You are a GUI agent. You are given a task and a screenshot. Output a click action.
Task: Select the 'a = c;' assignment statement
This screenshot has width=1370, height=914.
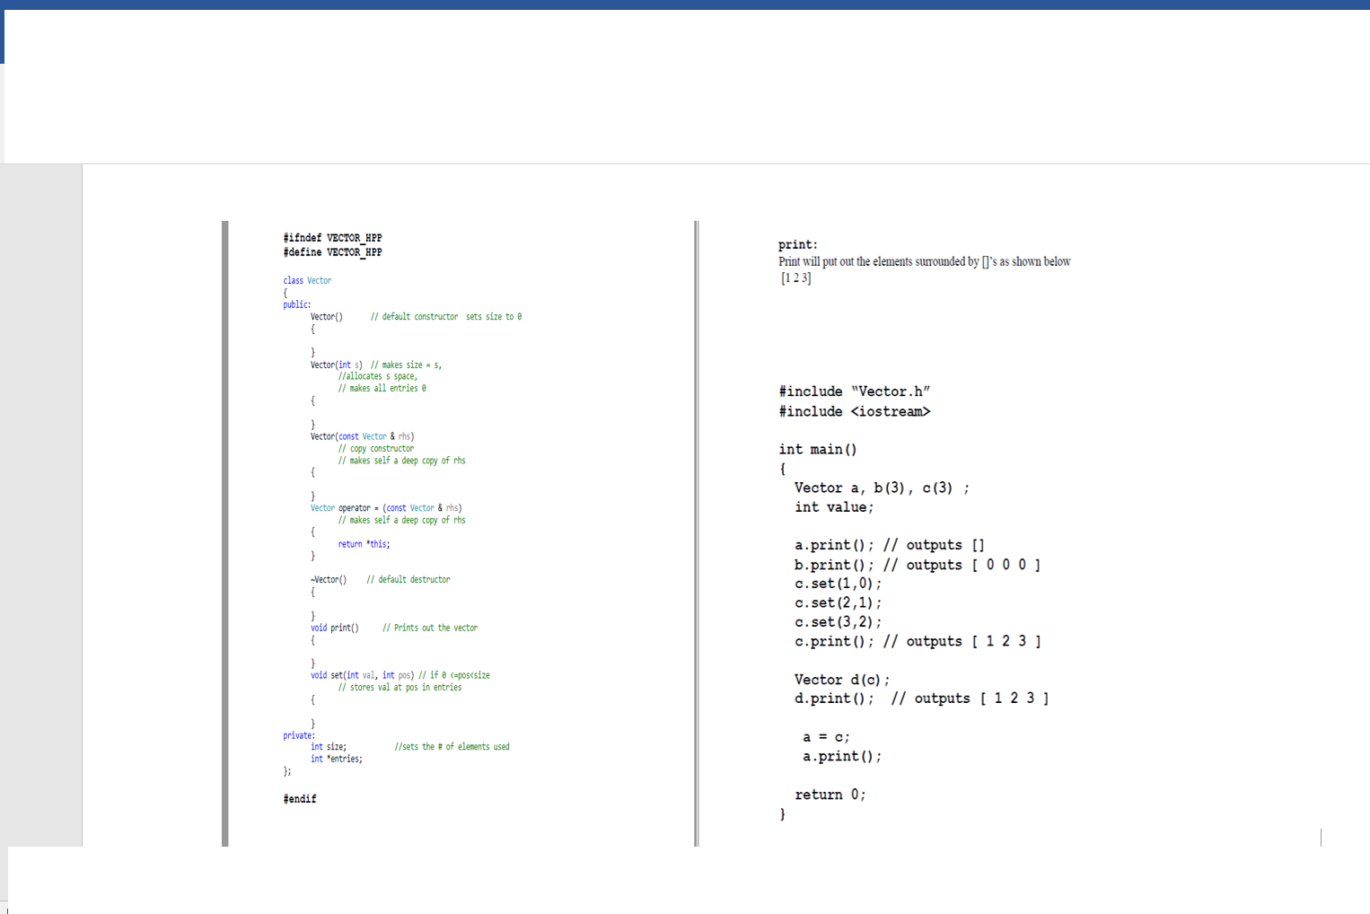click(826, 737)
